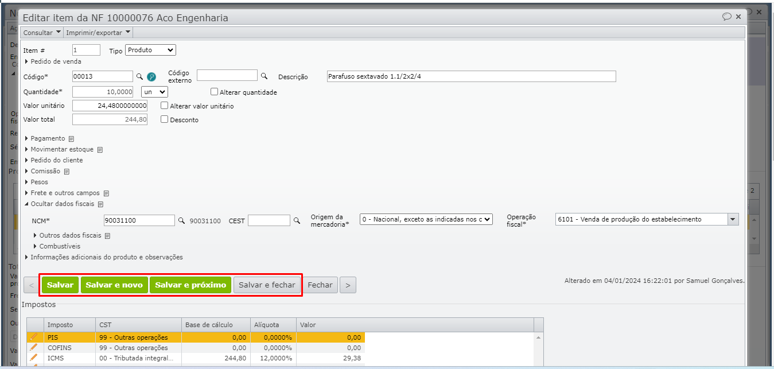Edit PIS tax row pencil icon

coord(33,337)
